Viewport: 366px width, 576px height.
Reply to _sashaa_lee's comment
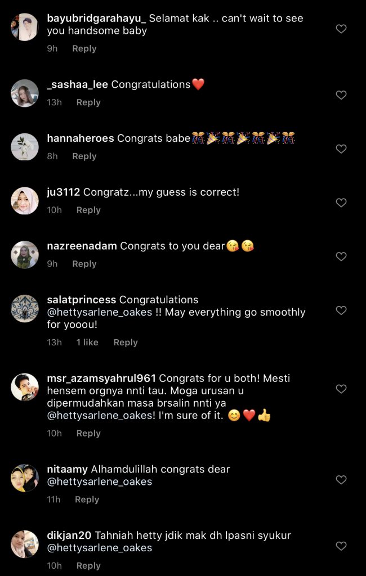[88, 102]
